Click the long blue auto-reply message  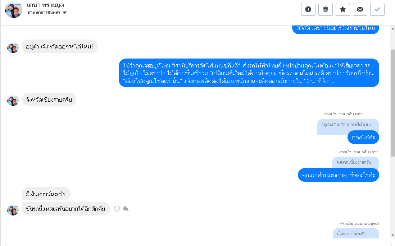tap(249, 73)
